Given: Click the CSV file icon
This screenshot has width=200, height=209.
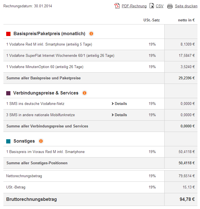Looking at the screenshot, I should 152,6.
